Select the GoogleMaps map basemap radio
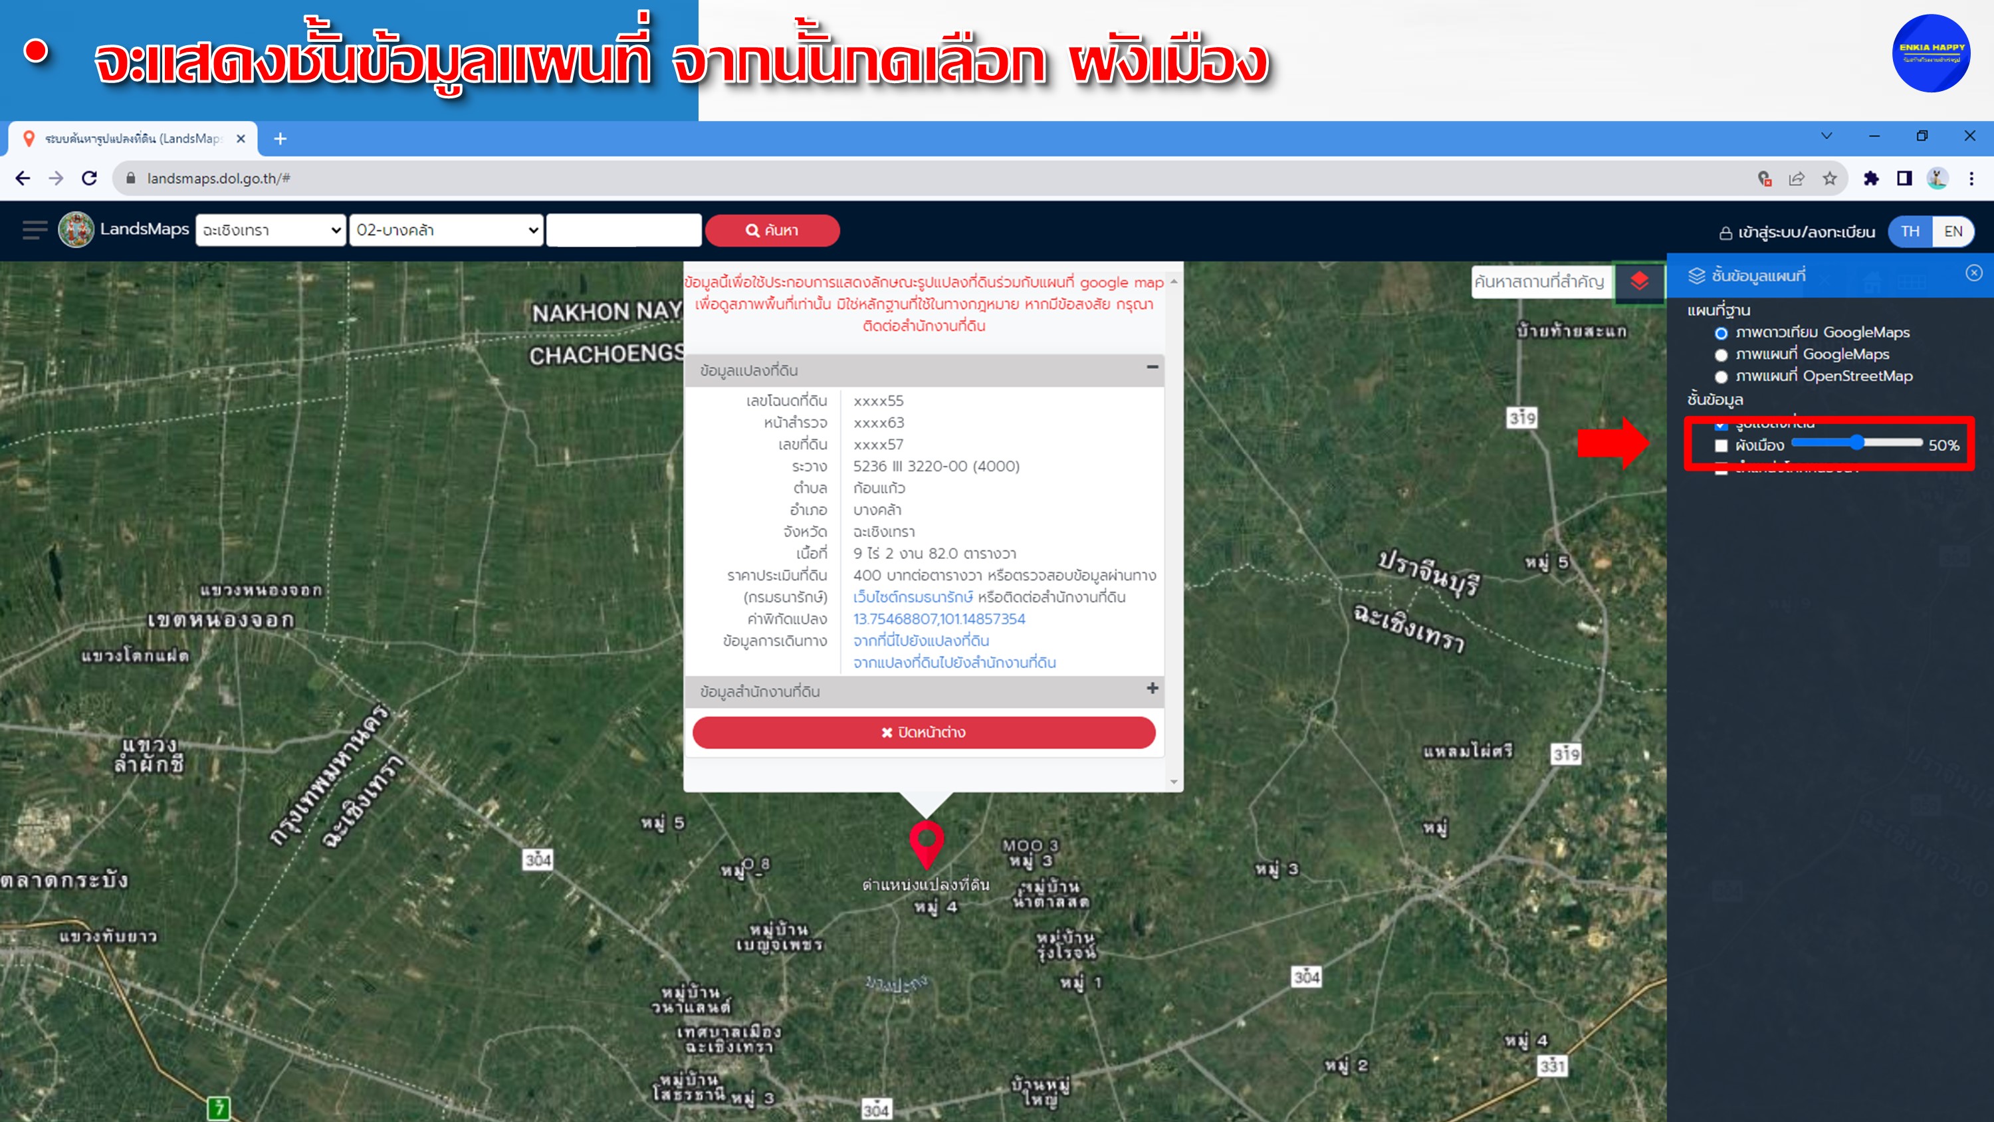Image resolution: width=1994 pixels, height=1122 pixels. pos(1721,355)
